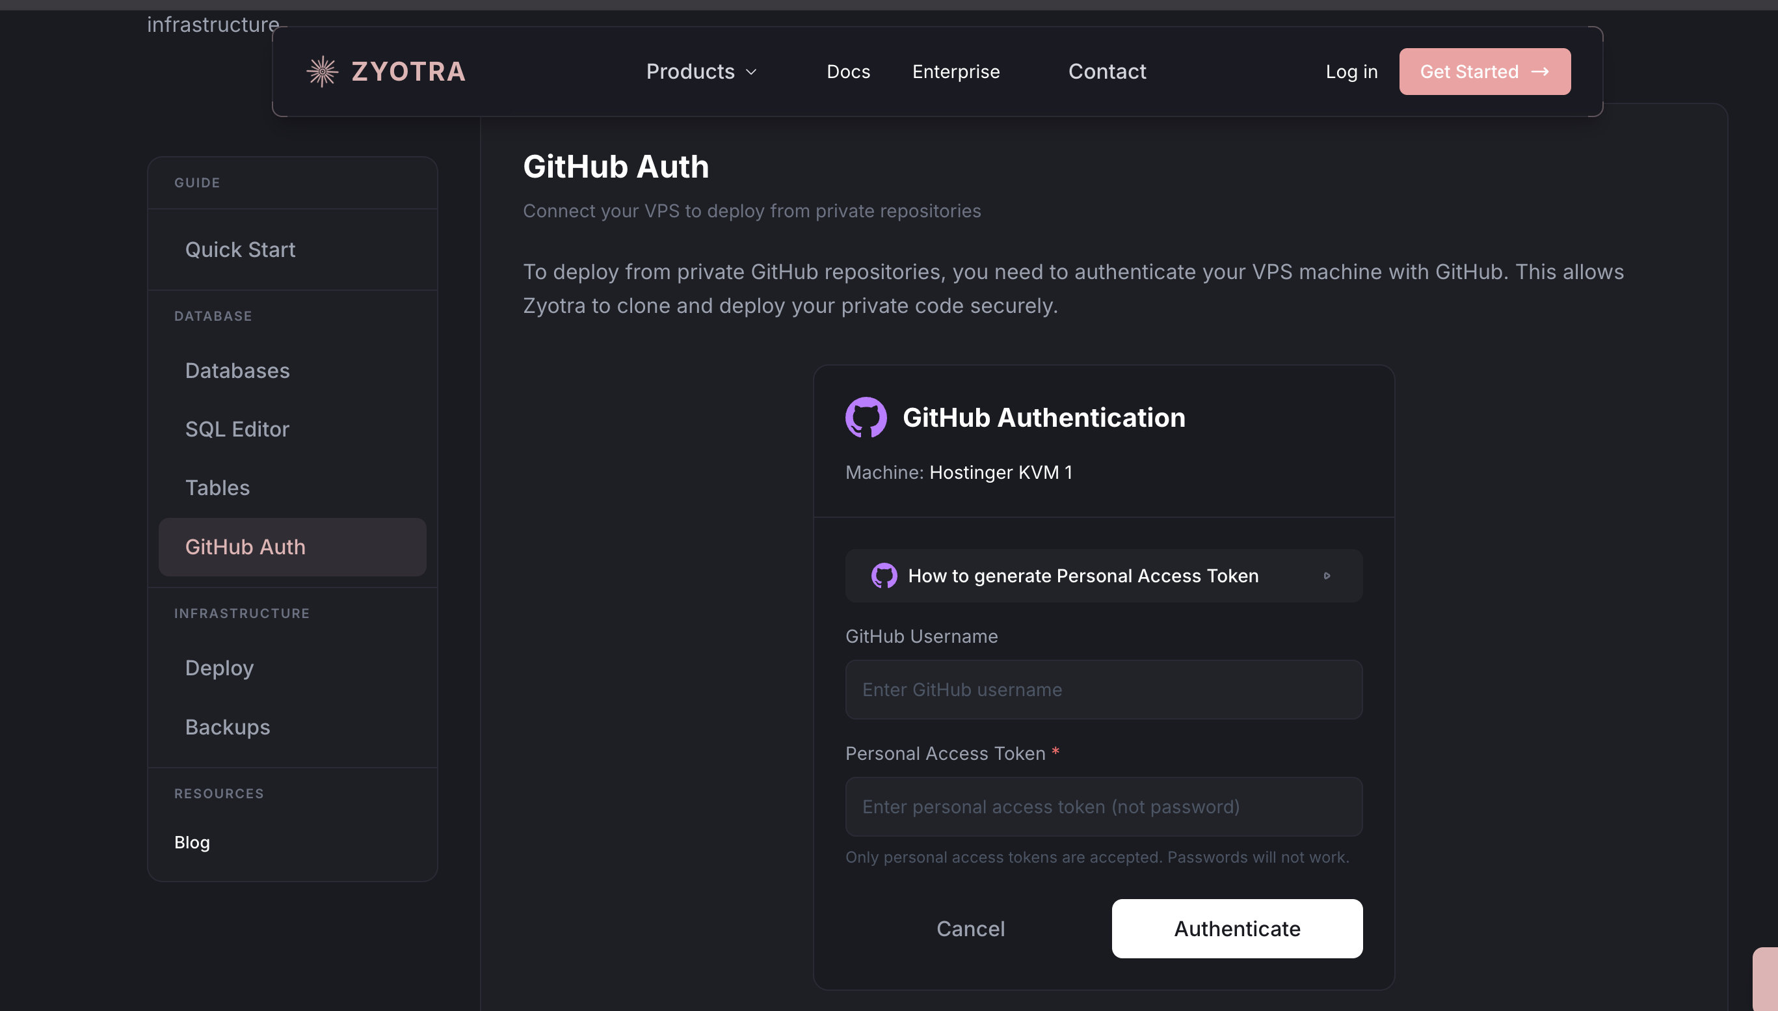Click the Log in link
The height and width of the screenshot is (1011, 1778).
point(1351,72)
